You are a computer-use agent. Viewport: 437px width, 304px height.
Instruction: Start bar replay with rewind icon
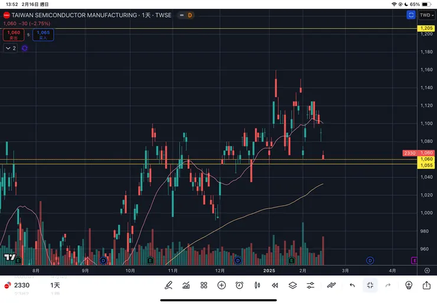(x=275, y=285)
